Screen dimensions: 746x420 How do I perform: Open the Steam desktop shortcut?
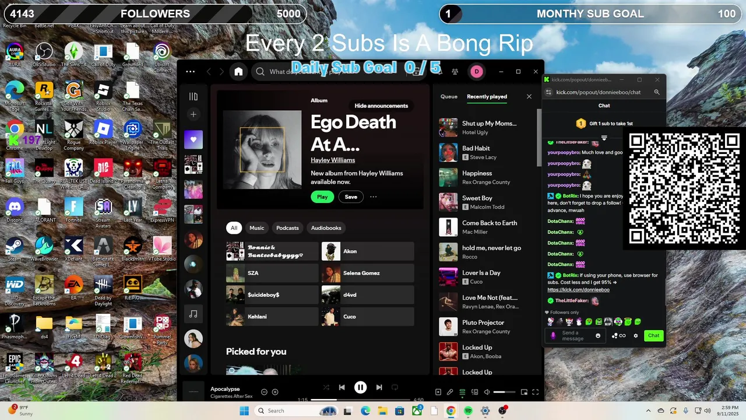(x=15, y=248)
